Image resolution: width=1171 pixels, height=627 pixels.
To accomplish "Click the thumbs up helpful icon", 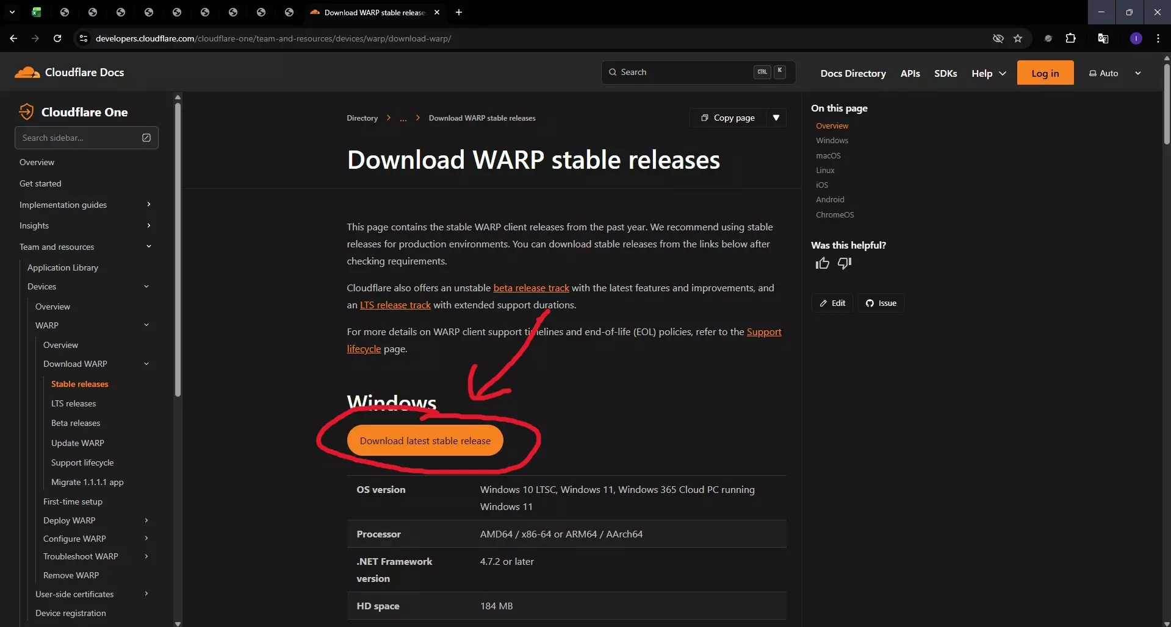I will pyautogui.click(x=823, y=263).
